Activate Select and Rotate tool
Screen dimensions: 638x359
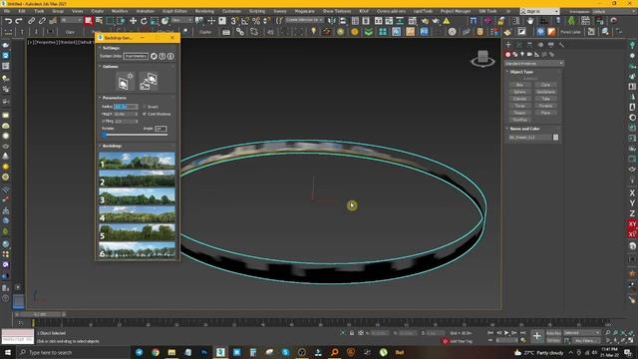pos(144,21)
